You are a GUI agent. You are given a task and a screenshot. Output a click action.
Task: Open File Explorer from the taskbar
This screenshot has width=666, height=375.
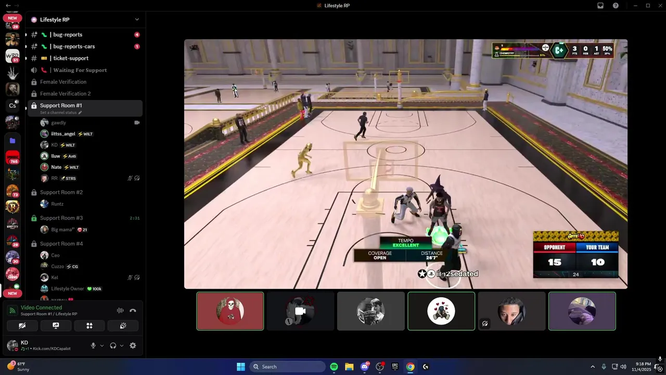click(349, 367)
